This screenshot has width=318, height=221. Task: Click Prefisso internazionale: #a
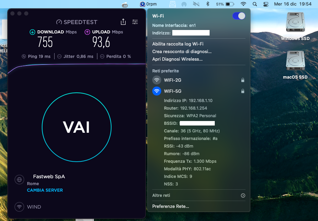pos(191,139)
